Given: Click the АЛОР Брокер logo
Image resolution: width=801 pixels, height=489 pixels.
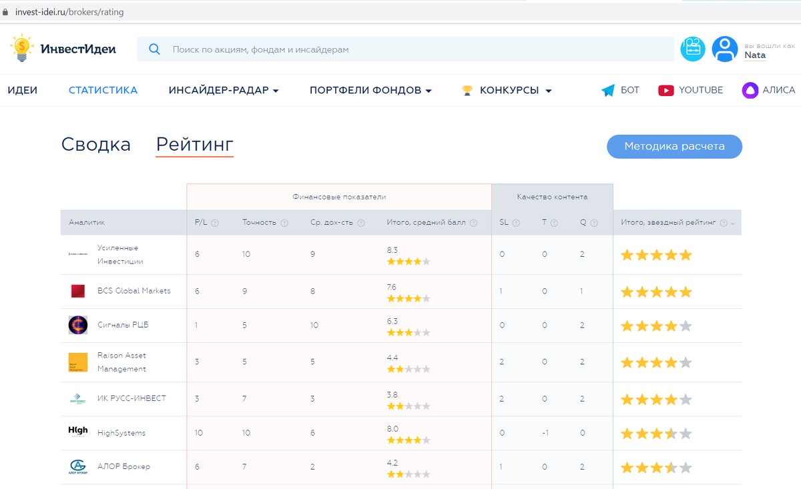Looking at the screenshot, I should (x=78, y=466).
